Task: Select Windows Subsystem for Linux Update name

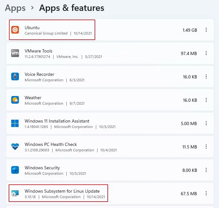Action: click(62, 191)
